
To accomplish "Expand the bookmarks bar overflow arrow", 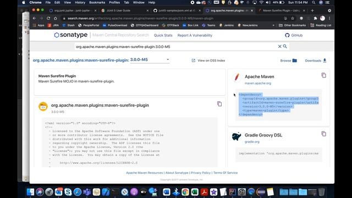I will 273,25.
